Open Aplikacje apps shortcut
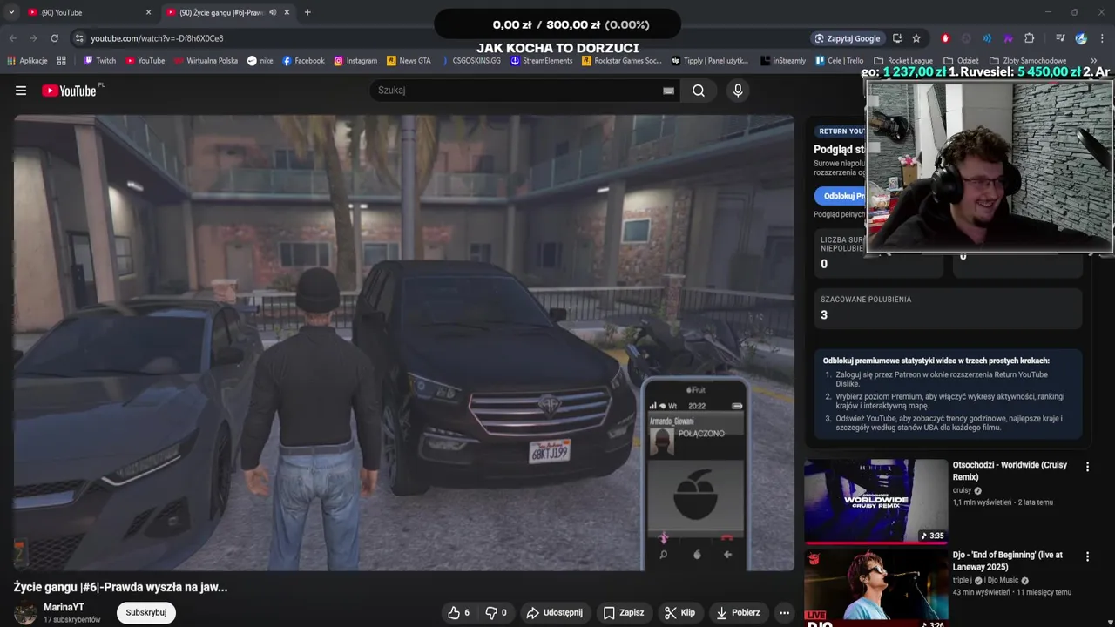The image size is (1115, 627). click(x=27, y=61)
